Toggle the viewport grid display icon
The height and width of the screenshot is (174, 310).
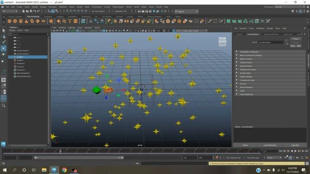point(77,31)
